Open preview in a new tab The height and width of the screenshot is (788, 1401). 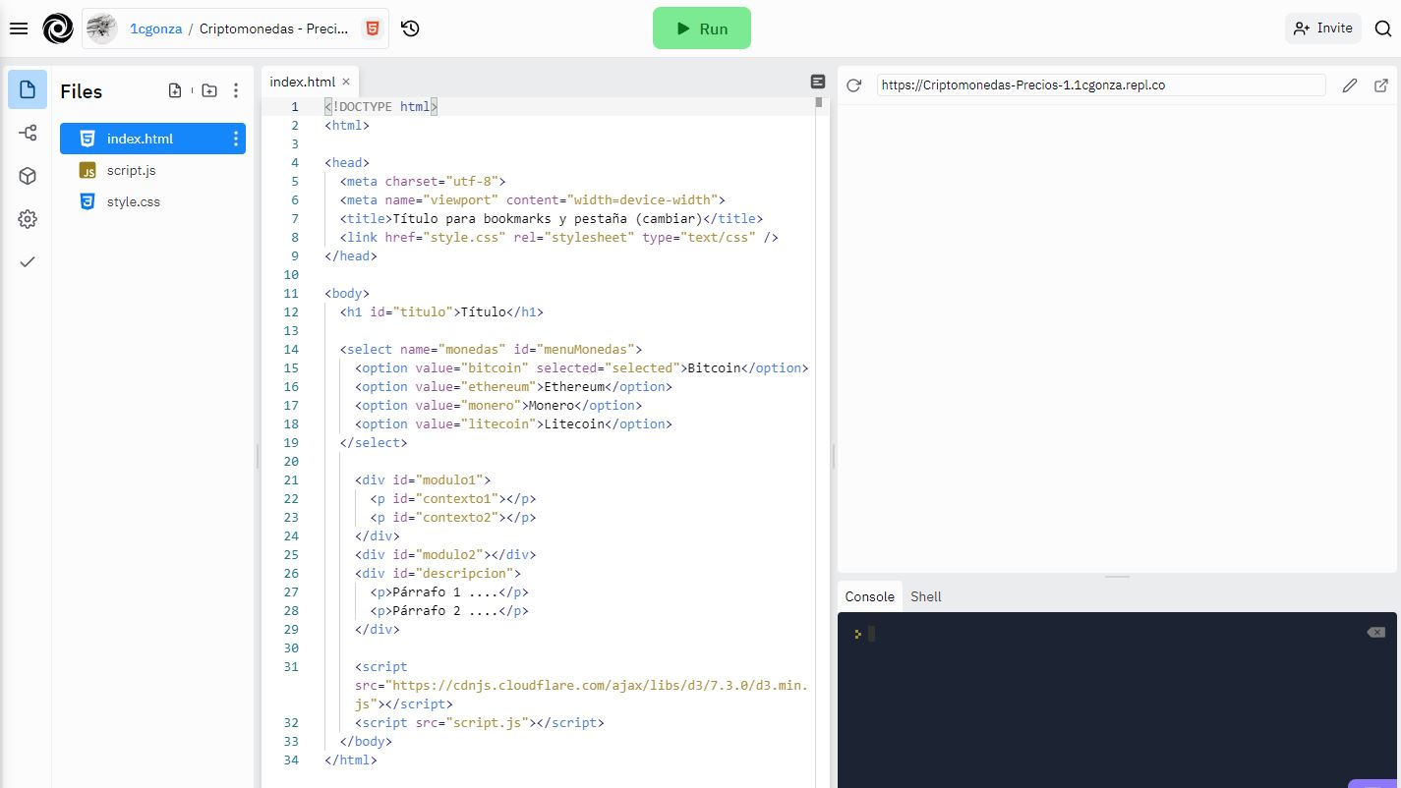[x=1381, y=85]
